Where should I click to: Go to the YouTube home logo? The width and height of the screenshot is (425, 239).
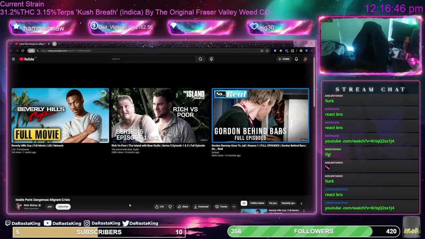[x=27, y=59]
